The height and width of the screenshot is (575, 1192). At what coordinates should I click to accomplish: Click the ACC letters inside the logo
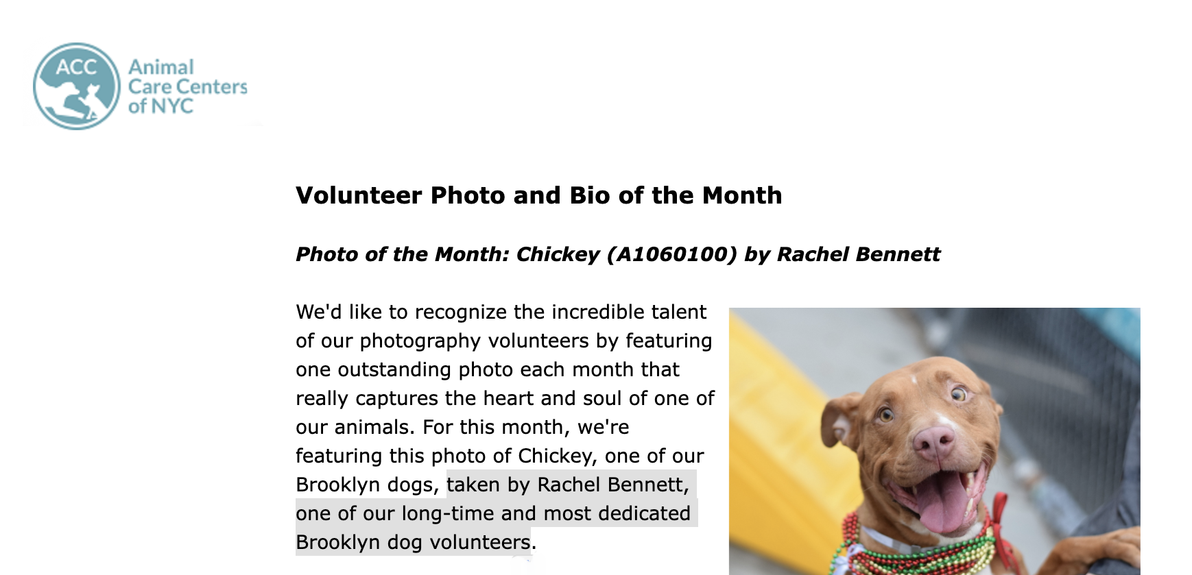click(76, 67)
